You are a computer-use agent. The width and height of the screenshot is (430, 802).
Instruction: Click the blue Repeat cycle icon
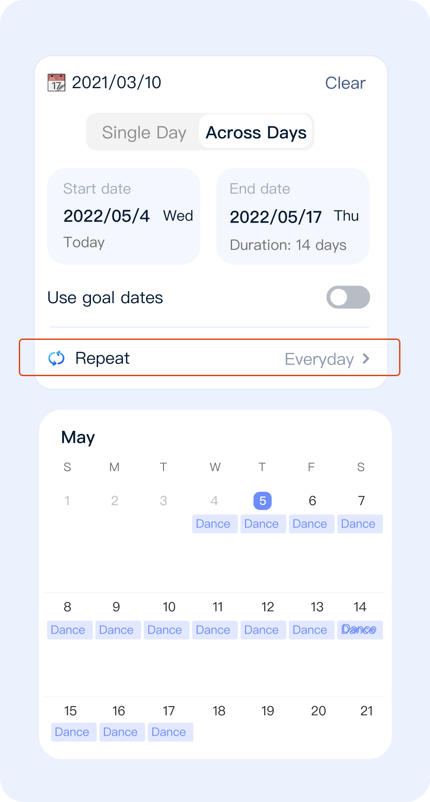(x=56, y=358)
